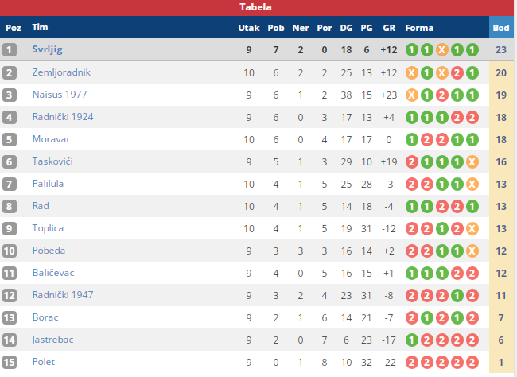
Task: Click the Tabela title bar
Action: [257, 8]
